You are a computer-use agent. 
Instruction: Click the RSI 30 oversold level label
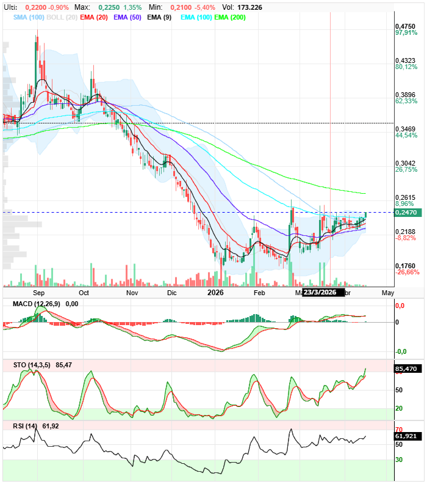(x=399, y=460)
